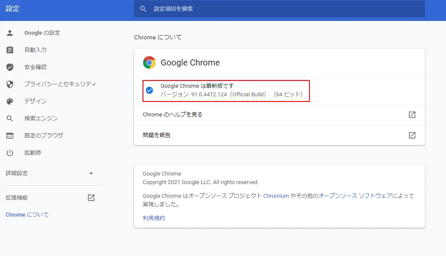The image size is (446, 256).
Task: Click the バージョン 91.0.4472.124 text
Action: coord(232,95)
